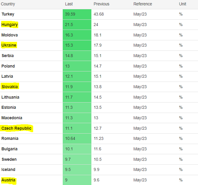Select the Czech Republic link
198x185 pixels.
click(16, 128)
